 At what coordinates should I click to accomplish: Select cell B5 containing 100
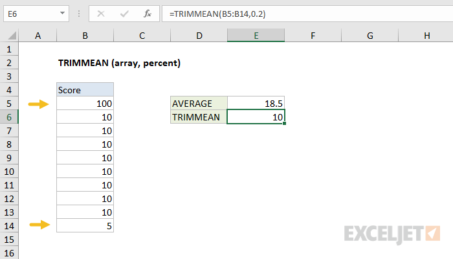coord(85,104)
